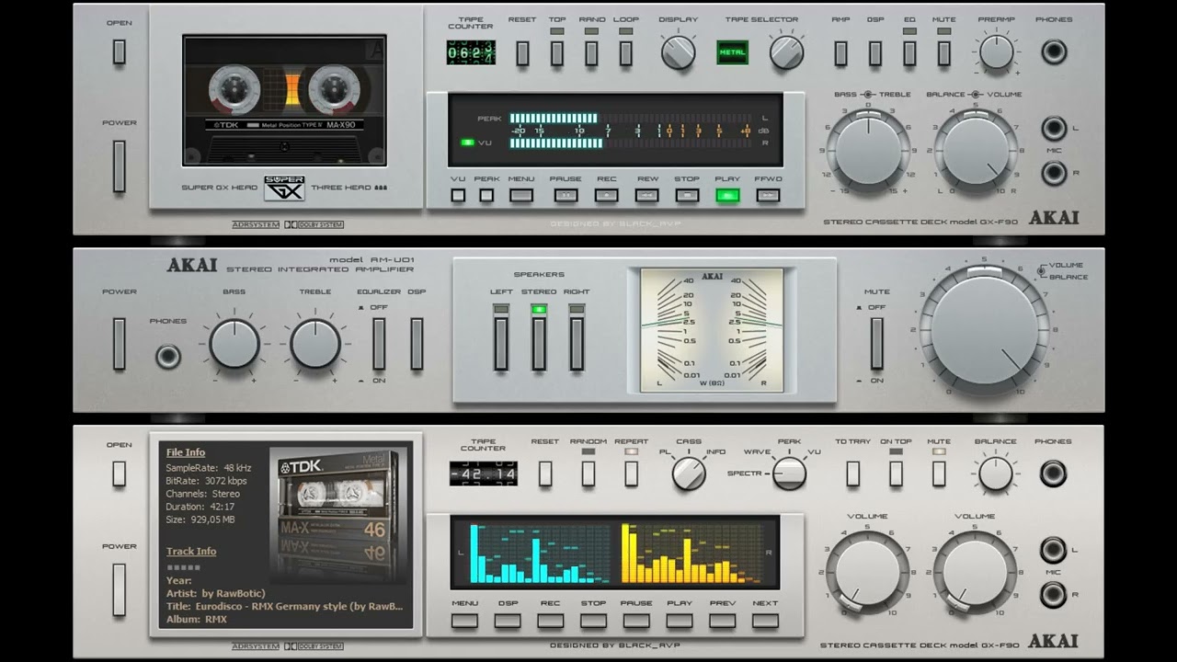Click the large amplifier volume knob
This screenshot has height=662, width=1177.
[x=984, y=330]
